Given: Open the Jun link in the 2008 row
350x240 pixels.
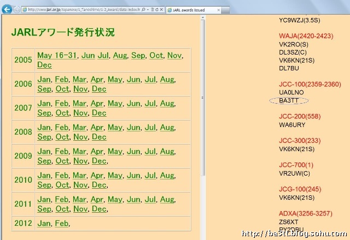Looking at the screenshot, I should click(133, 127).
